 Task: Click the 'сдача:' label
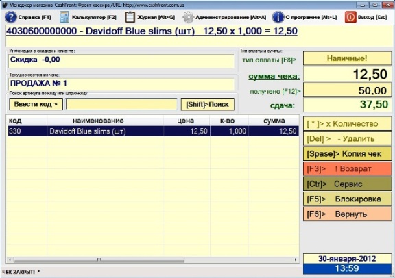[x=282, y=105]
